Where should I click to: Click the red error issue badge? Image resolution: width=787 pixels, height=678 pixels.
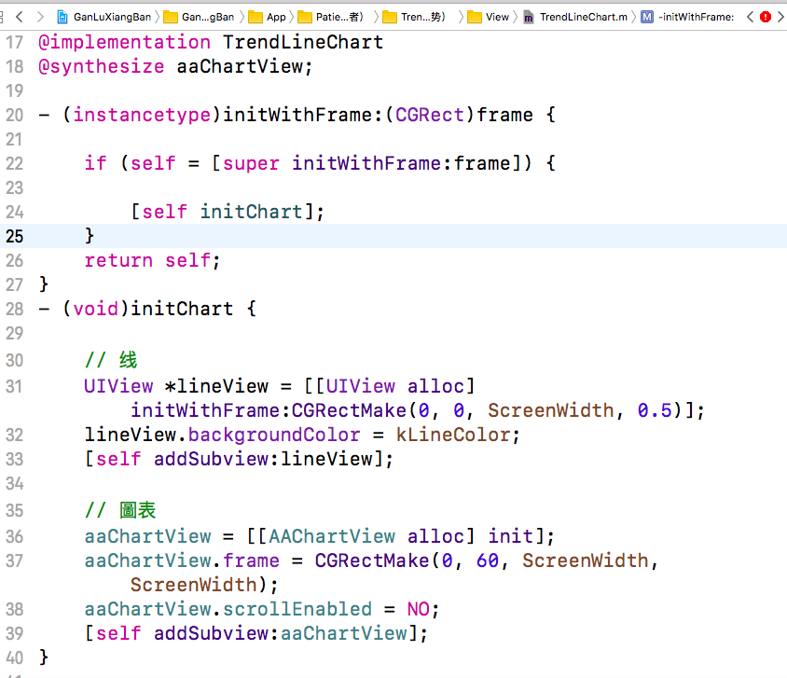coord(766,14)
